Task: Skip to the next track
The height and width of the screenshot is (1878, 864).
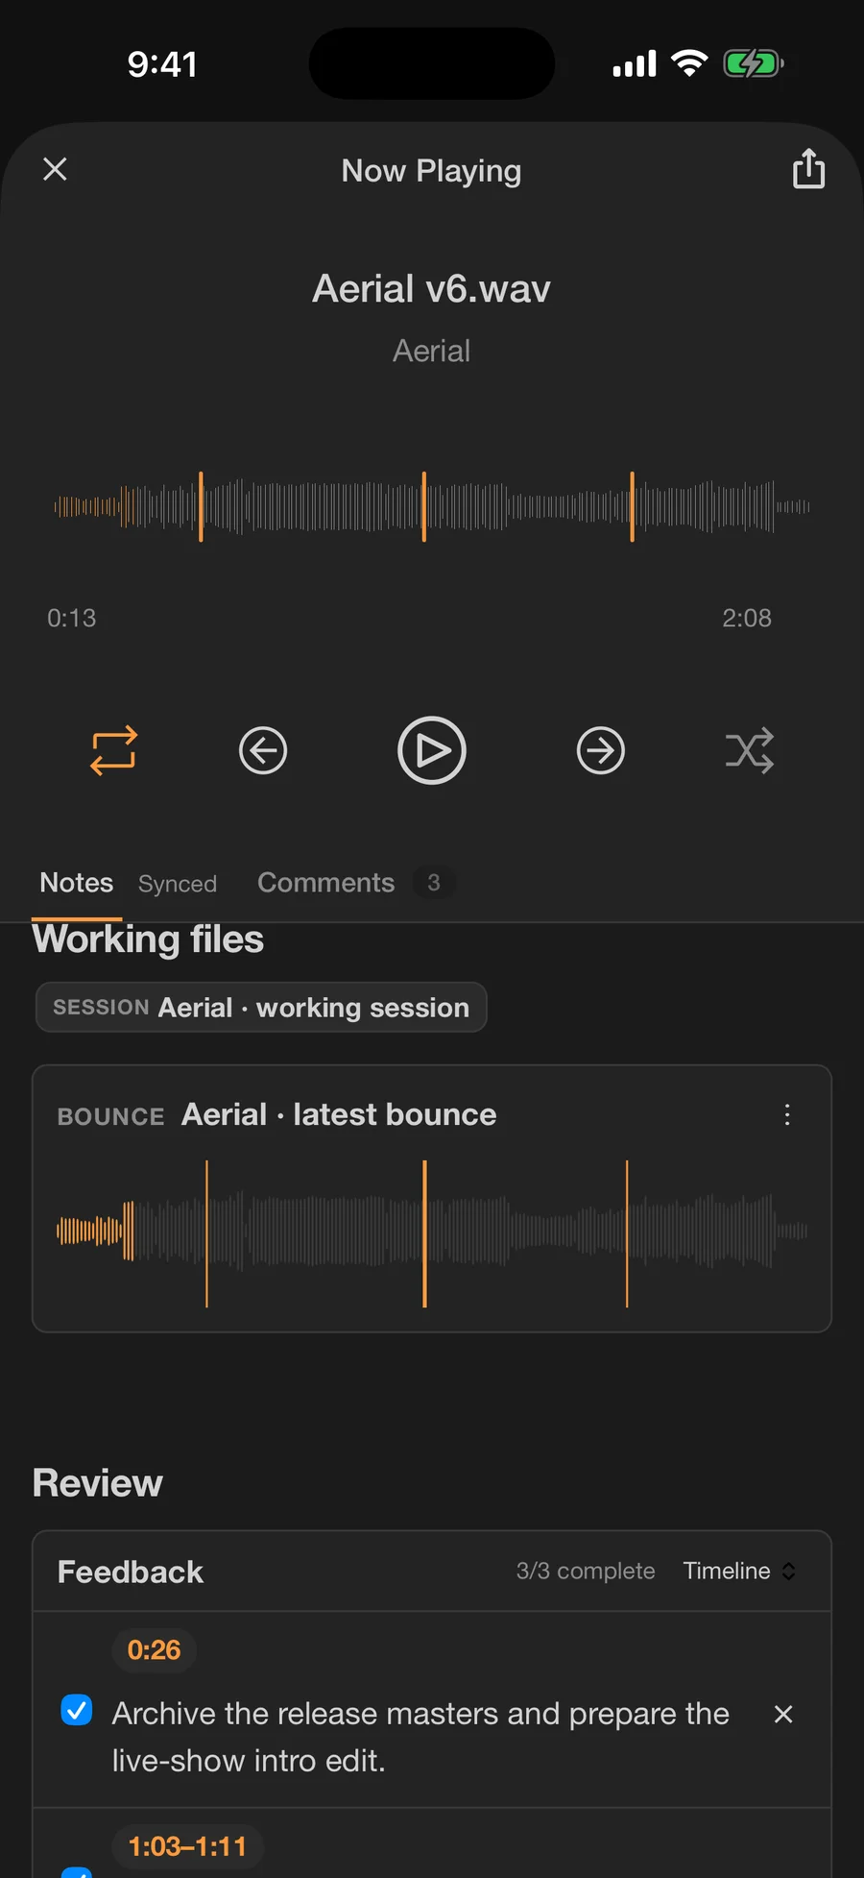Action: click(601, 750)
